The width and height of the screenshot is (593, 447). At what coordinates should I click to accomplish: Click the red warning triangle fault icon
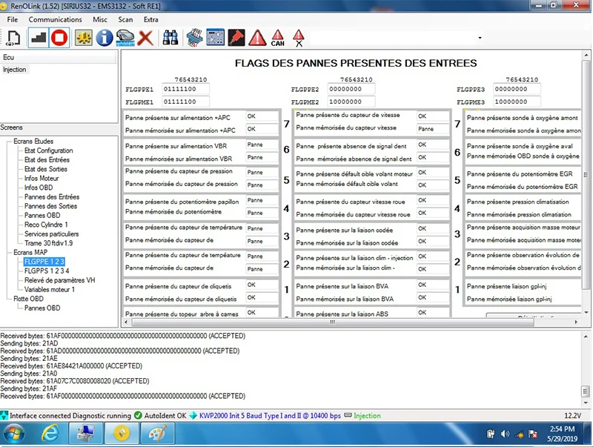coord(257,38)
